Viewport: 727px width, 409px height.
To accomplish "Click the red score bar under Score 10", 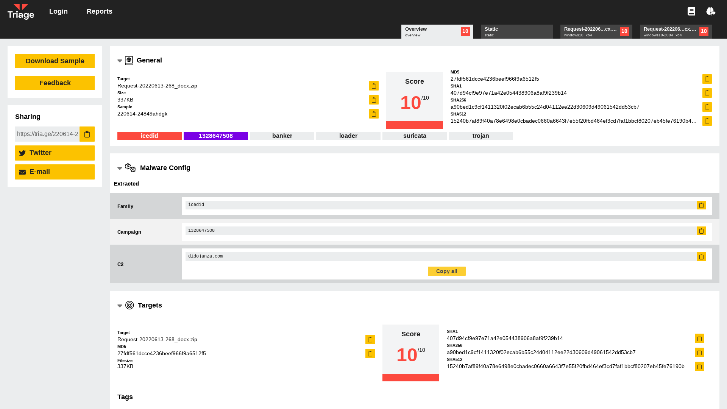I will click(x=414, y=125).
